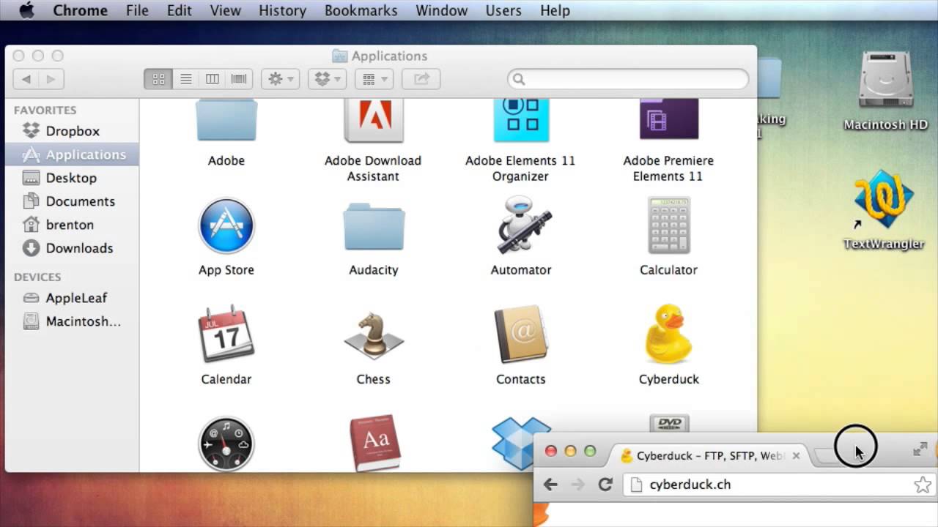Select Applications in Finder sidebar
938x527 pixels.
[x=72, y=154]
